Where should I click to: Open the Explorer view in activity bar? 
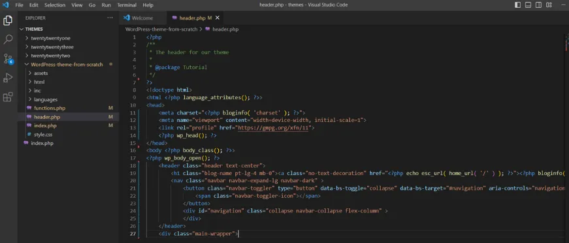(x=8, y=21)
